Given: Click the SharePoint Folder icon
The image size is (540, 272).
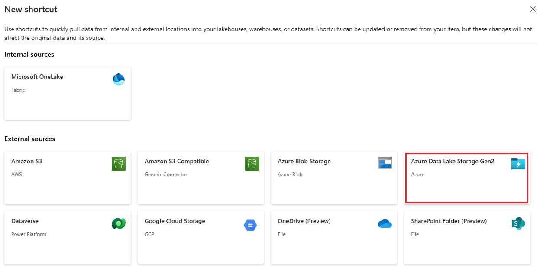Looking at the screenshot, I should (518, 223).
